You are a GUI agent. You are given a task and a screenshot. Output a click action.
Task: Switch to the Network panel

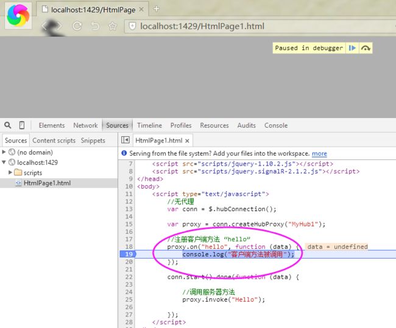(85, 125)
